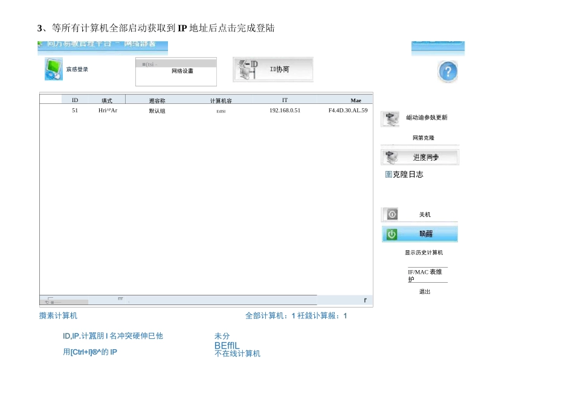Click the 计算机容 column header
The height and width of the screenshot is (406, 574).
click(221, 100)
